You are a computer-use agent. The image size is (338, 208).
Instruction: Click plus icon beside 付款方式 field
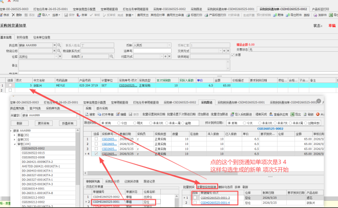[x=165, y=56]
